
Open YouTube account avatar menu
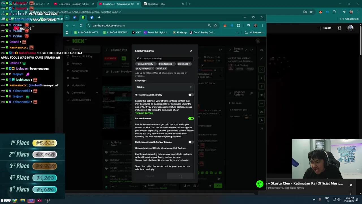click(x=350, y=28)
